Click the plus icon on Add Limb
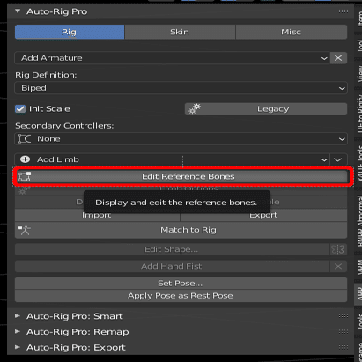This screenshot has width=362, height=362. click(x=25, y=159)
